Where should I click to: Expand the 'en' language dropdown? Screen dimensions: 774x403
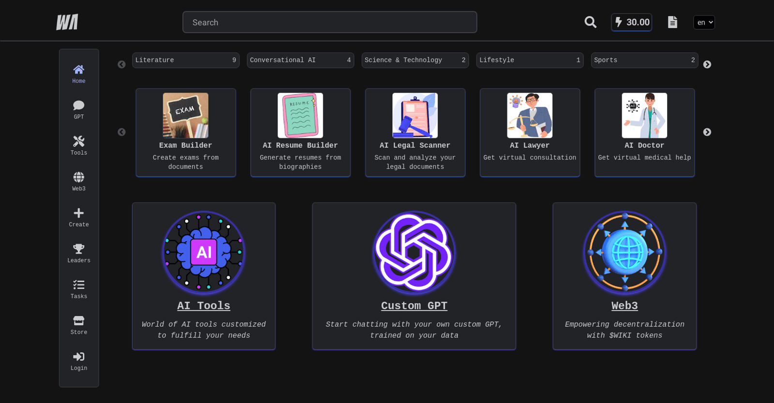coord(704,22)
